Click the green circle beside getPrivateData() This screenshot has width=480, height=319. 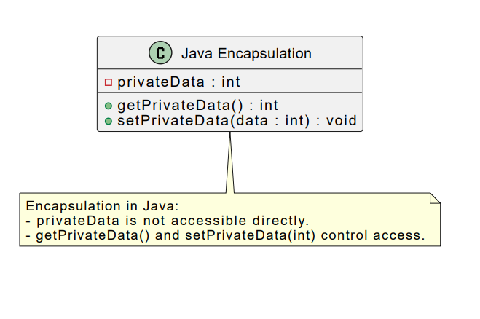click(109, 106)
